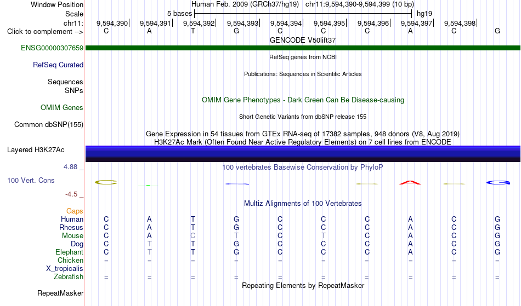The image size is (521, 306).
Task: Click the '5 bases' scale bar label
Action: point(179,14)
